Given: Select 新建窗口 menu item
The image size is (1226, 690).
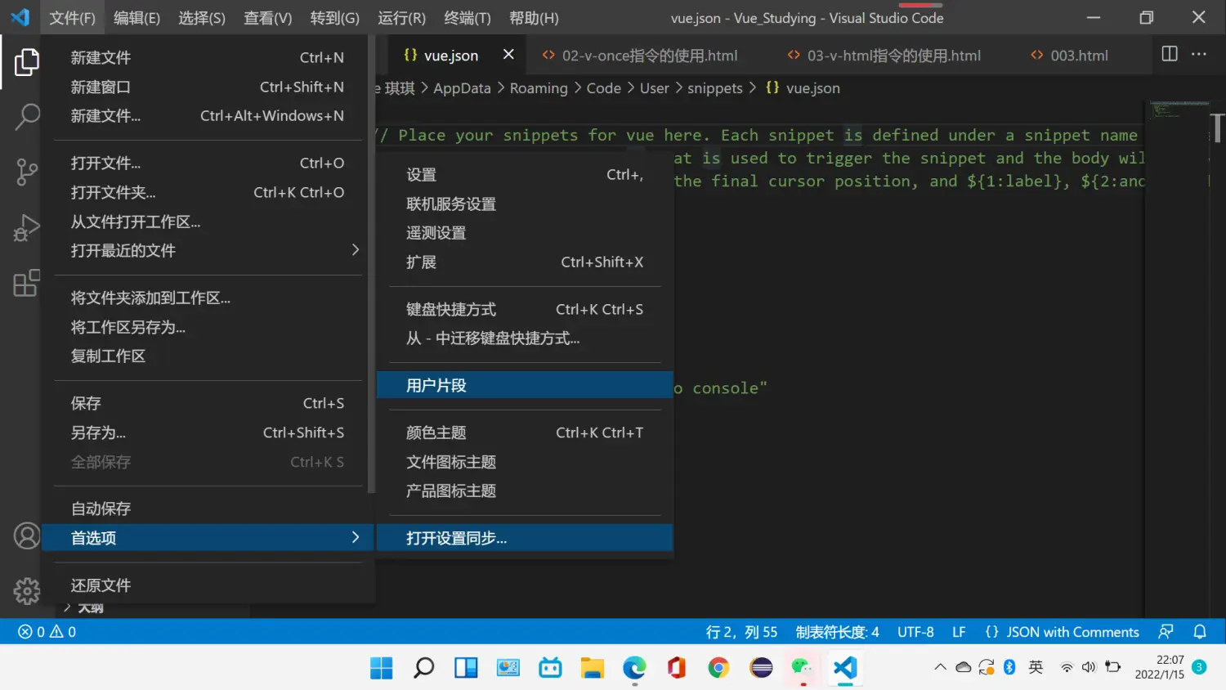Looking at the screenshot, I should (x=208, y=87).
